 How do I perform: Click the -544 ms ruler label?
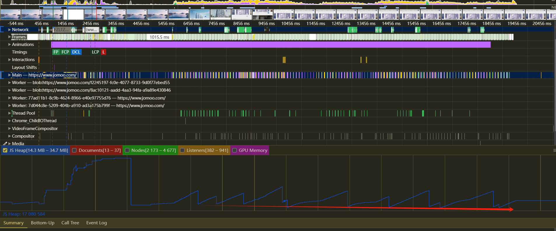point(15,24)
